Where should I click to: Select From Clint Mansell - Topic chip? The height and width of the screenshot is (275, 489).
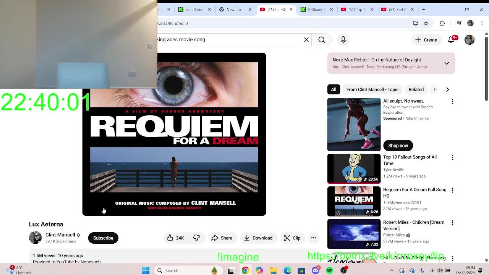coord(372,89)
